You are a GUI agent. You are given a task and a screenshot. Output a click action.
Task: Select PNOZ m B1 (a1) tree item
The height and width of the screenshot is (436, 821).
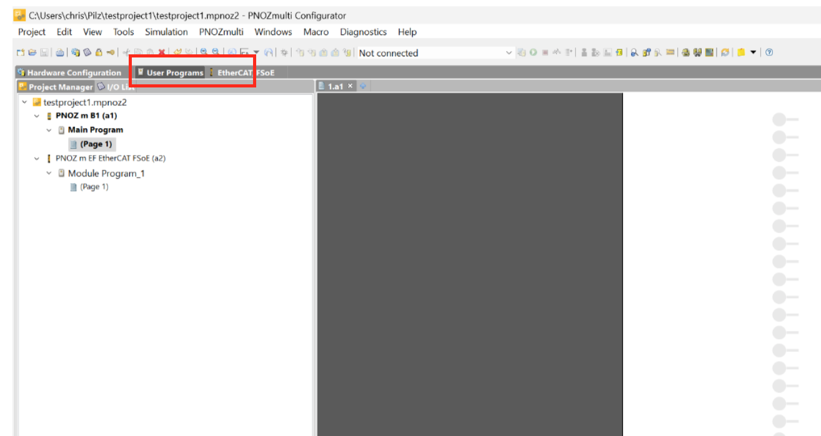[x=86, y=116]
